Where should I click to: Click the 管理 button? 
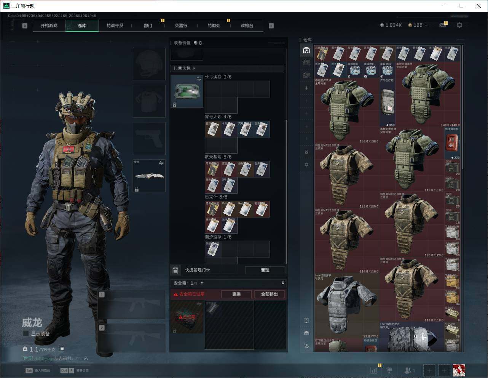tap(265, 270)
